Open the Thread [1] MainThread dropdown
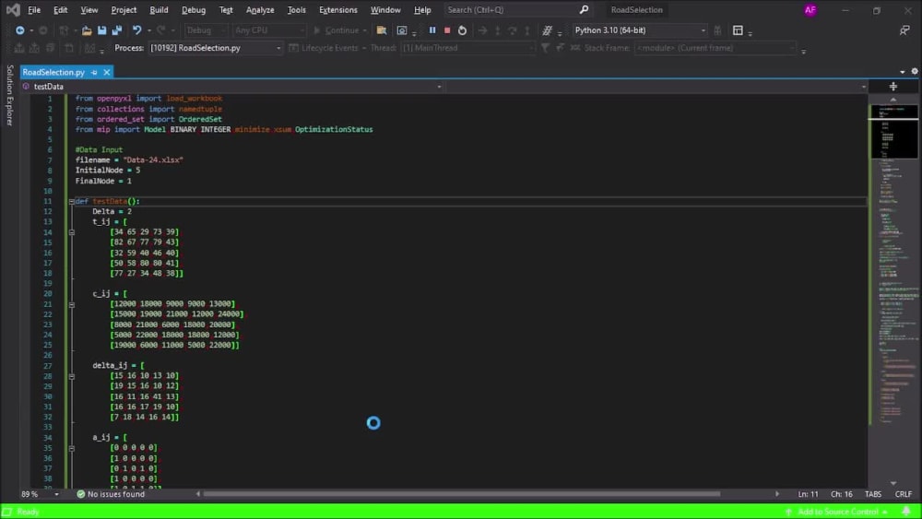The width and height of the screenshot is (922, 519). pos(468,48)
